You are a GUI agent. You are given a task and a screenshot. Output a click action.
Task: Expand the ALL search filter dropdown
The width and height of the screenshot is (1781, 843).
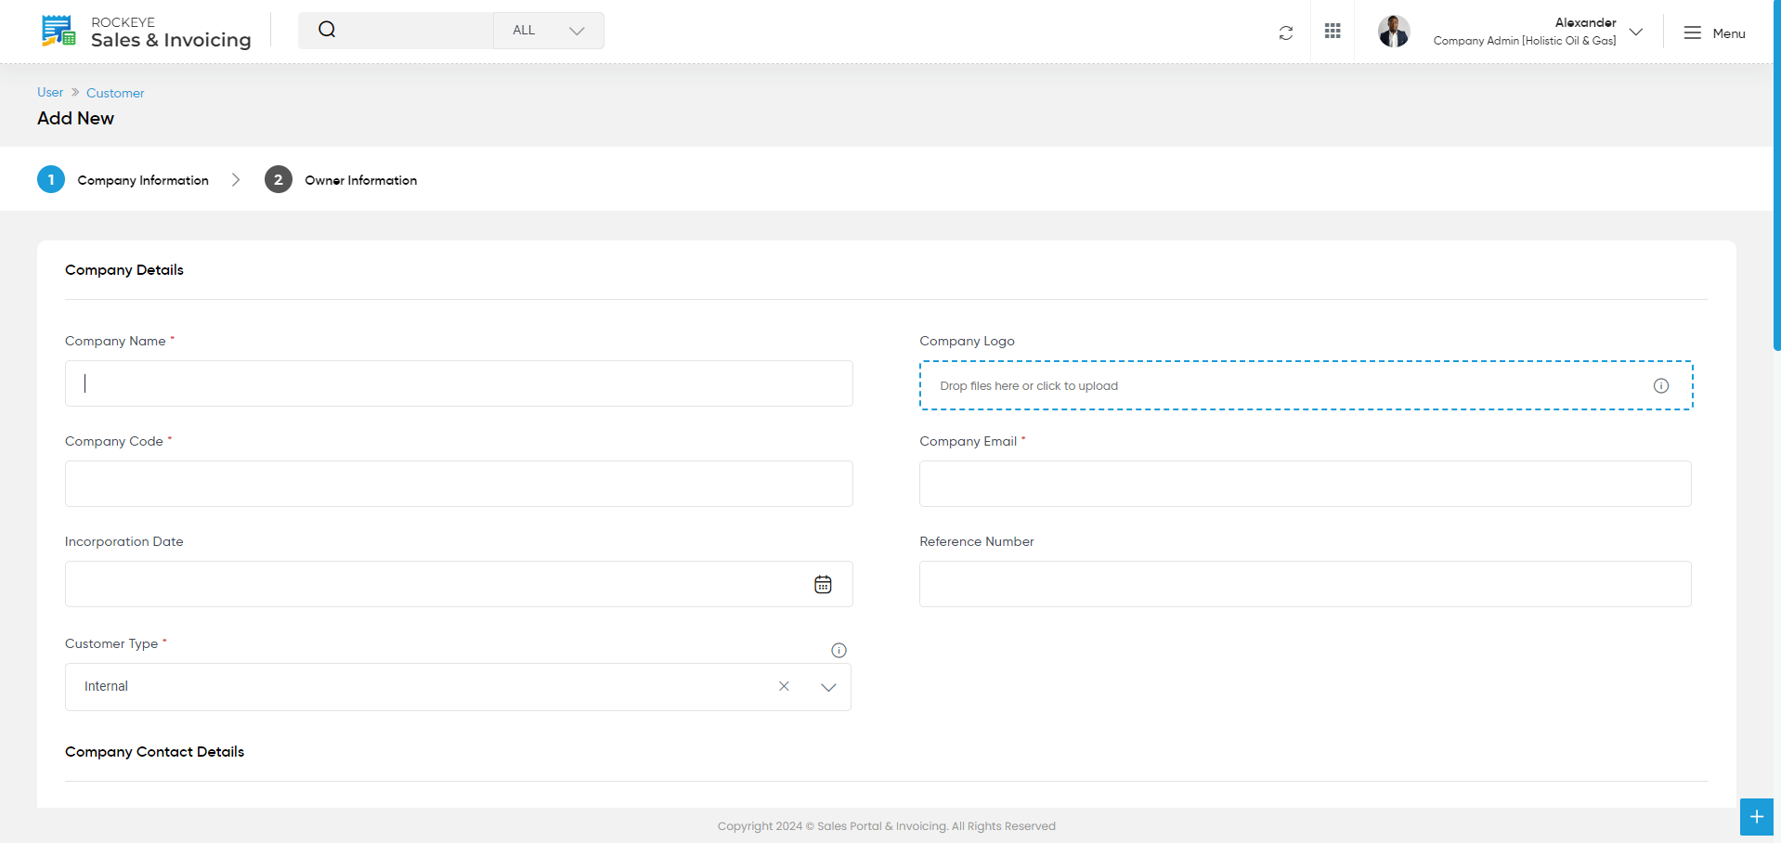549,31
